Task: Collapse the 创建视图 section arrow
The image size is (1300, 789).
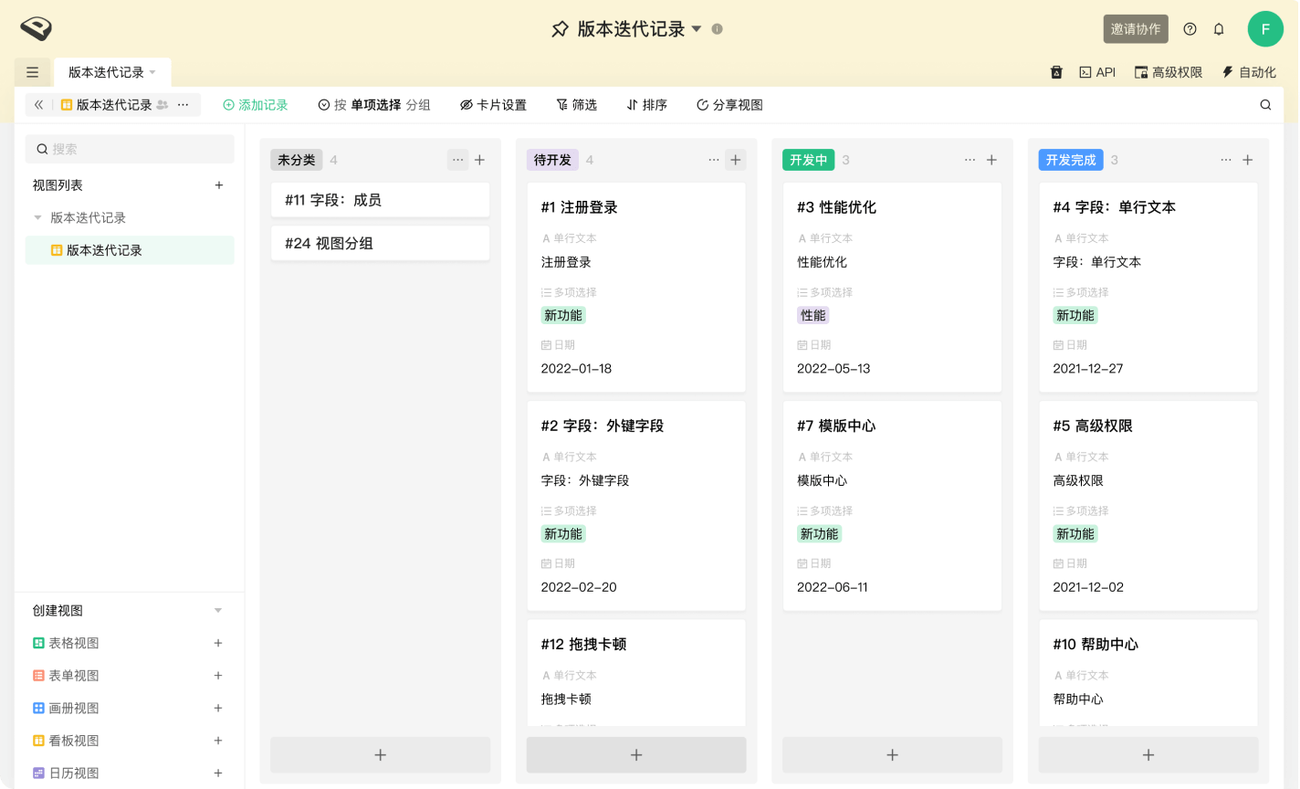Action: [x=217, y=611]
